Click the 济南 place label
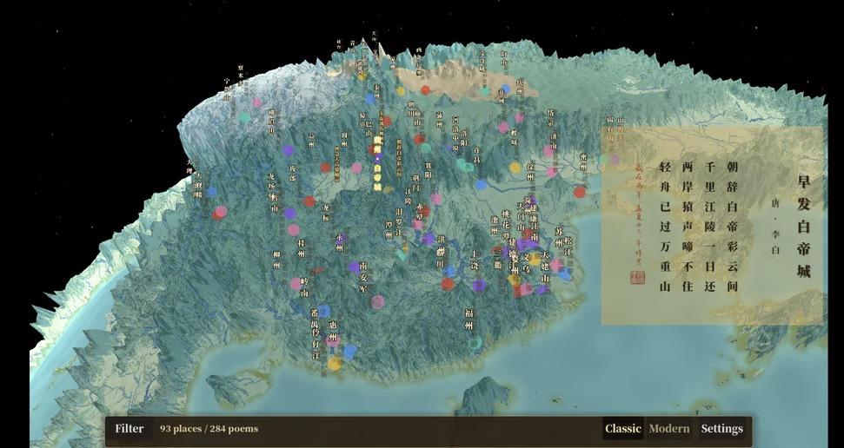 (554, 141)
